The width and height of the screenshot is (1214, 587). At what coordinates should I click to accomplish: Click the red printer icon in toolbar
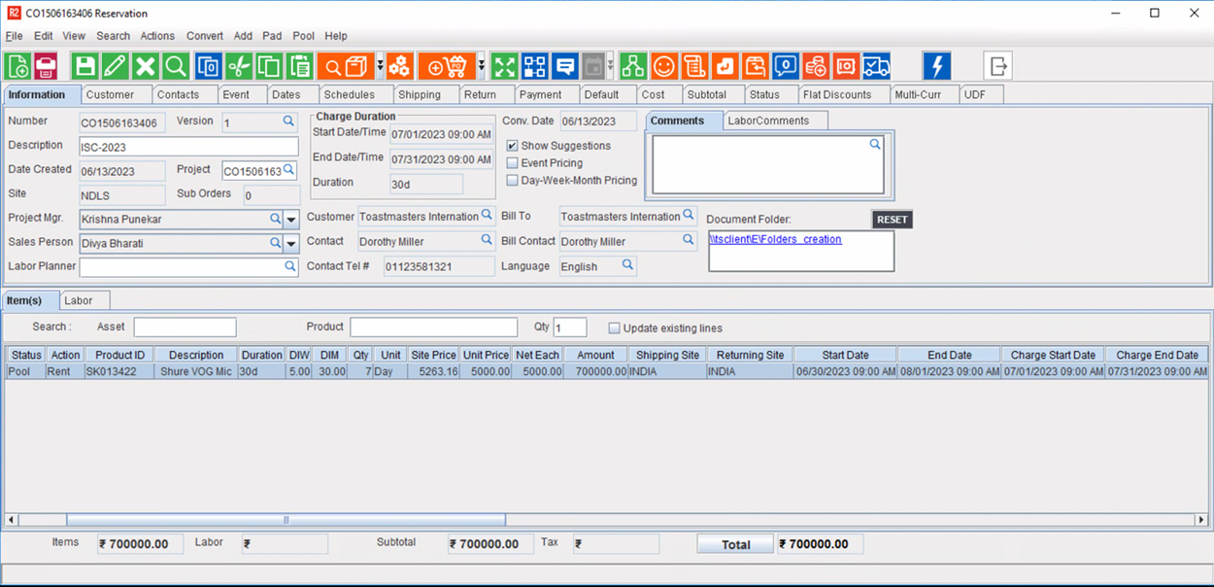pyautogui.click(x=46, y=66)
